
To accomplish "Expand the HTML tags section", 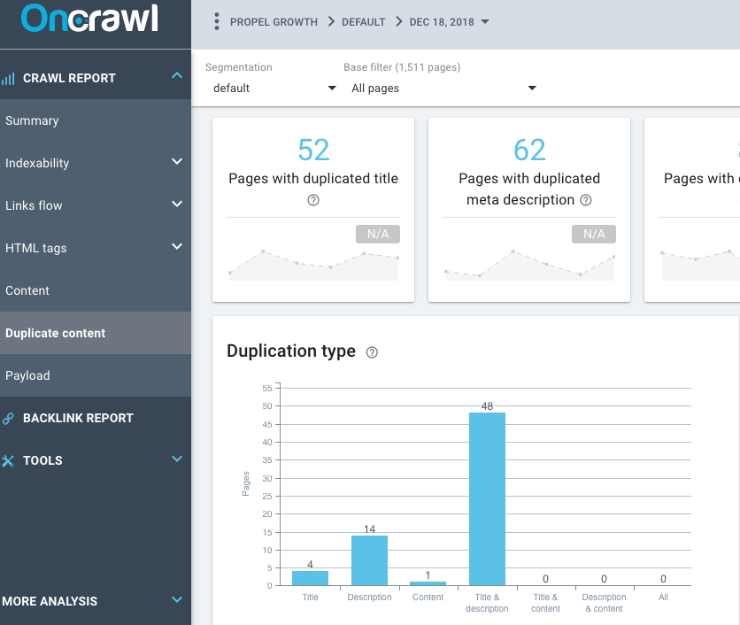I will (176, 247).
